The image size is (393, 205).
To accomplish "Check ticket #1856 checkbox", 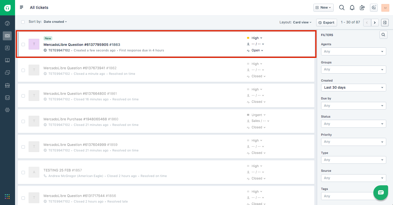I will tap(23, 198).
